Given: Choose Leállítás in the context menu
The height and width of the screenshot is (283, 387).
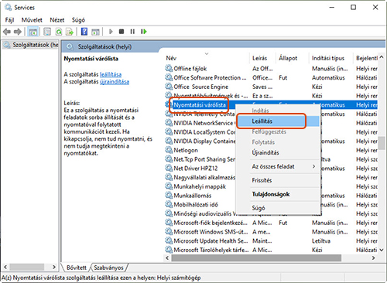Looking at the screenshot, I should tap(278, 121).
